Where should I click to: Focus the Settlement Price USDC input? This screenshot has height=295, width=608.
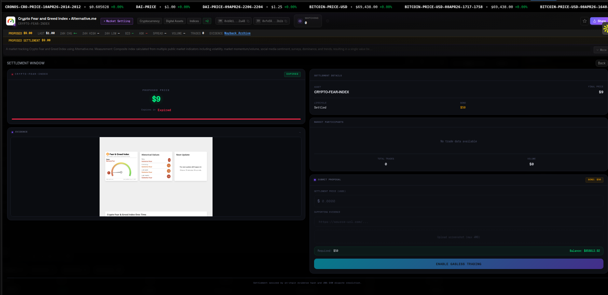(x=459, y=201)
